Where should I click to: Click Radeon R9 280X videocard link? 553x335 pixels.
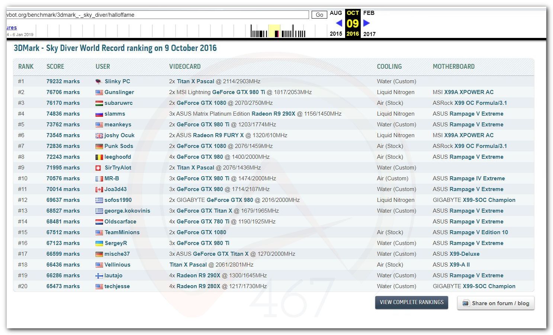199,286
